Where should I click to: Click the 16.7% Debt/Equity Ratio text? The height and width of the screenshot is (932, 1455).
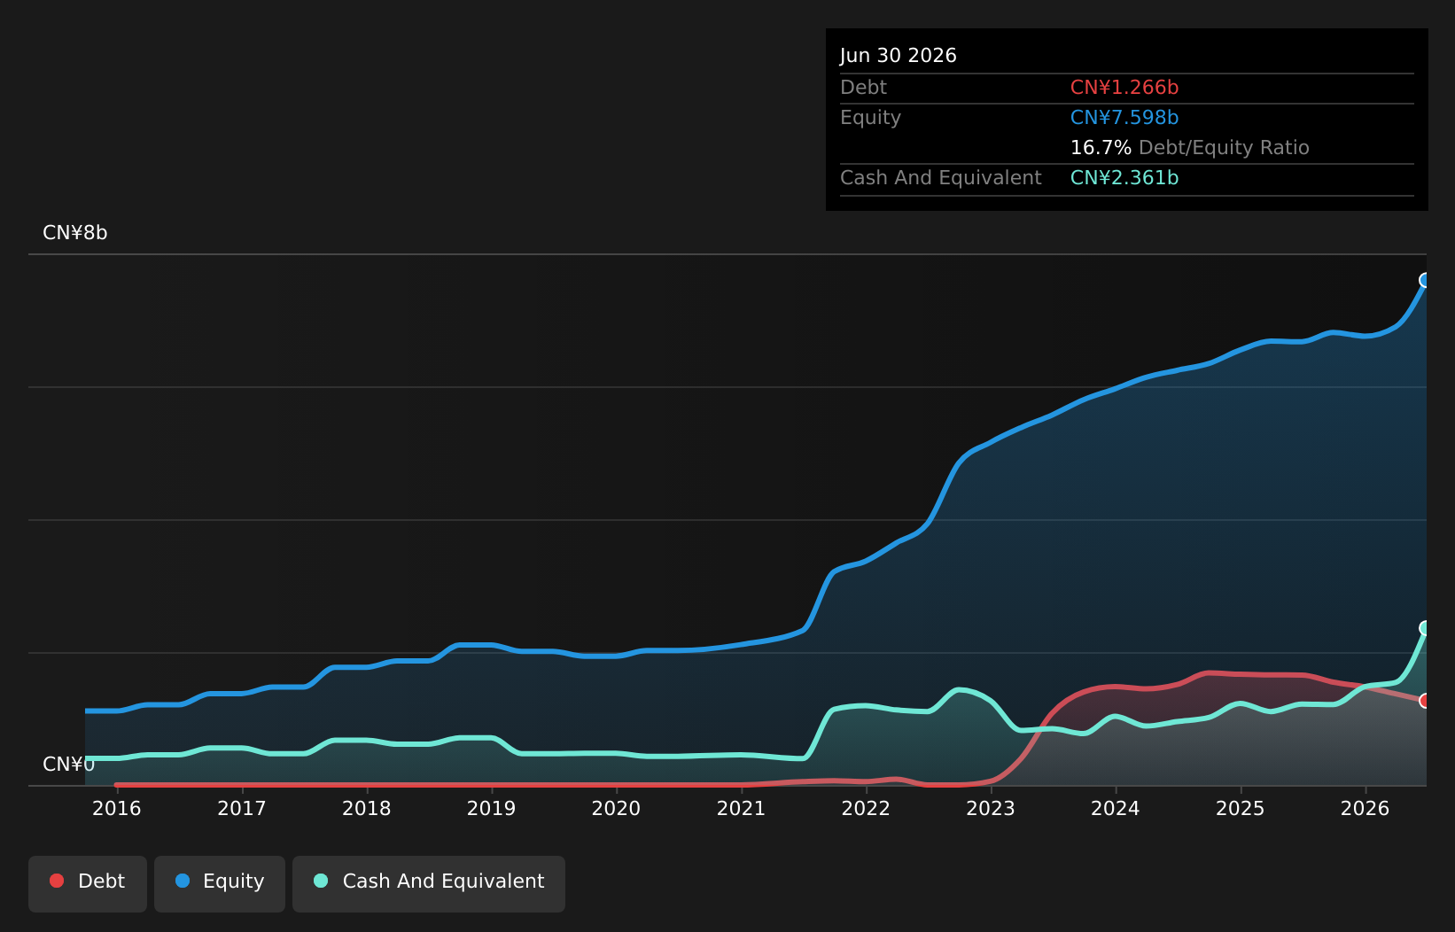point(1190,148)
